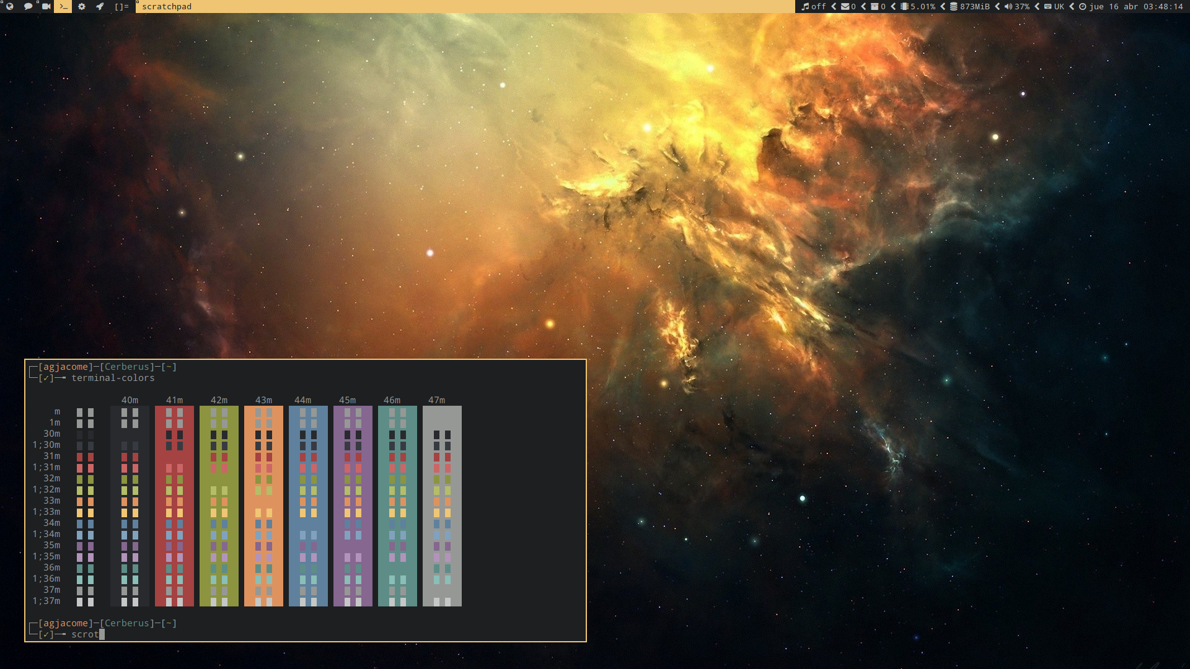Click the chevron separator before the clock

coord(1072,6)
